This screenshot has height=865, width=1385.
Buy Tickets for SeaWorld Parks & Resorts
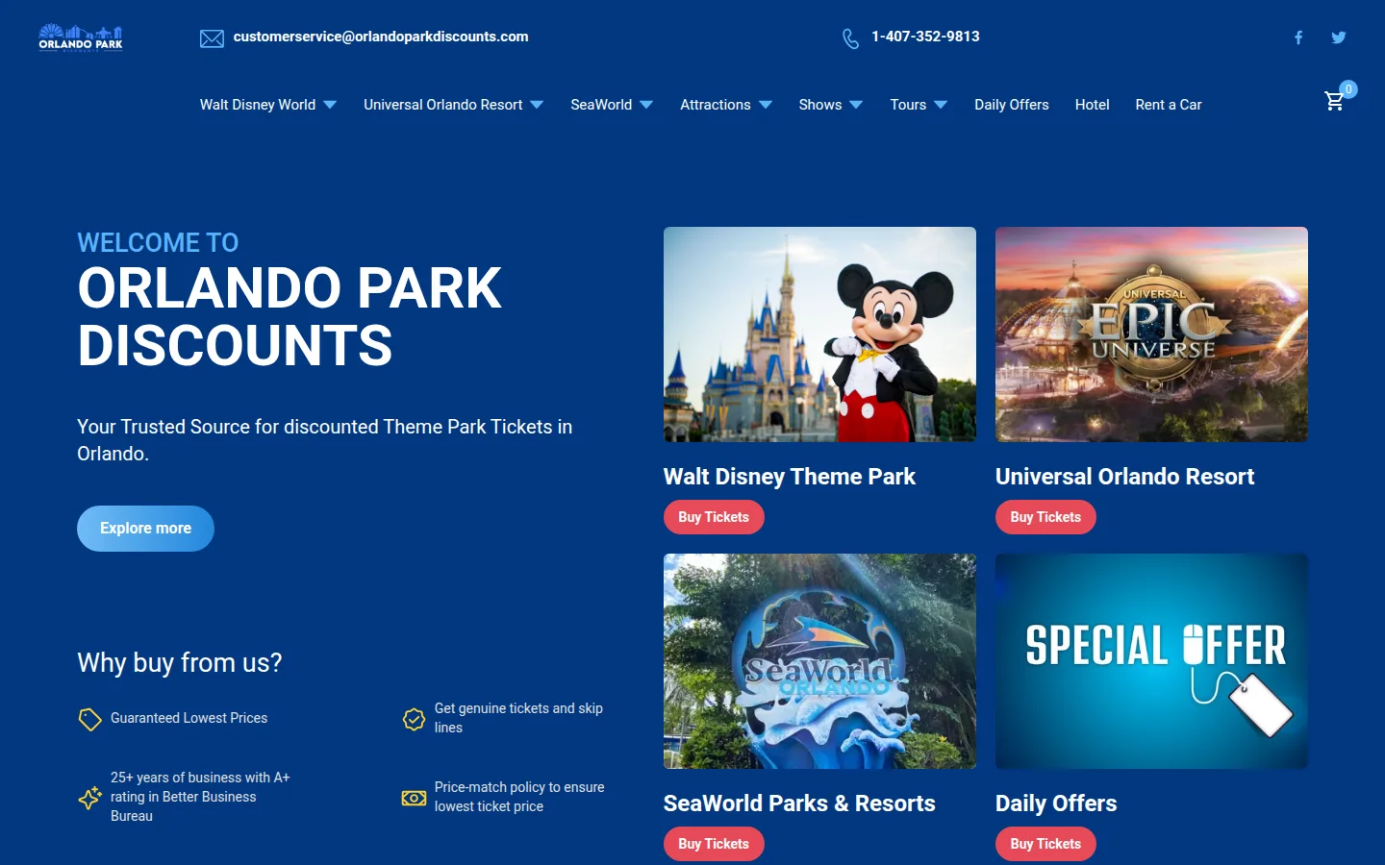point(714,844)
